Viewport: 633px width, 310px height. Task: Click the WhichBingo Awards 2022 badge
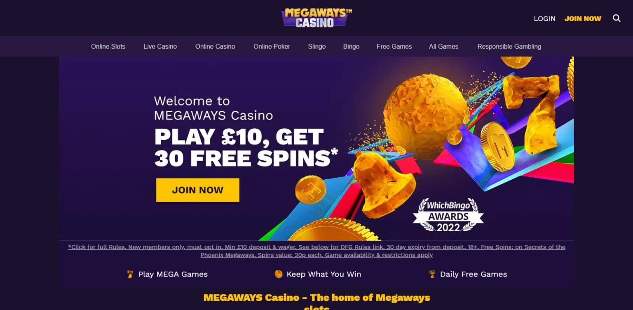pos(448,215)
